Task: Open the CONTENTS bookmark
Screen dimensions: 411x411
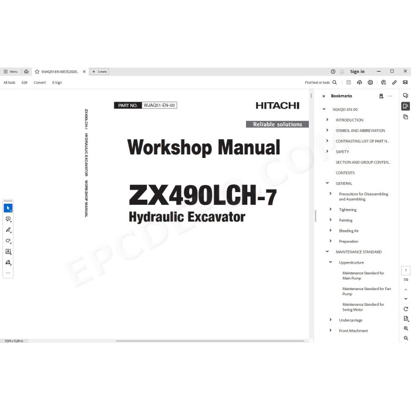Action: pos(345,173)
